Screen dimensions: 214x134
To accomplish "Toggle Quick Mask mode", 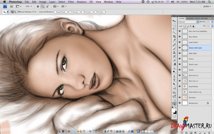I will pyautogui.click(x=174, y=116).
